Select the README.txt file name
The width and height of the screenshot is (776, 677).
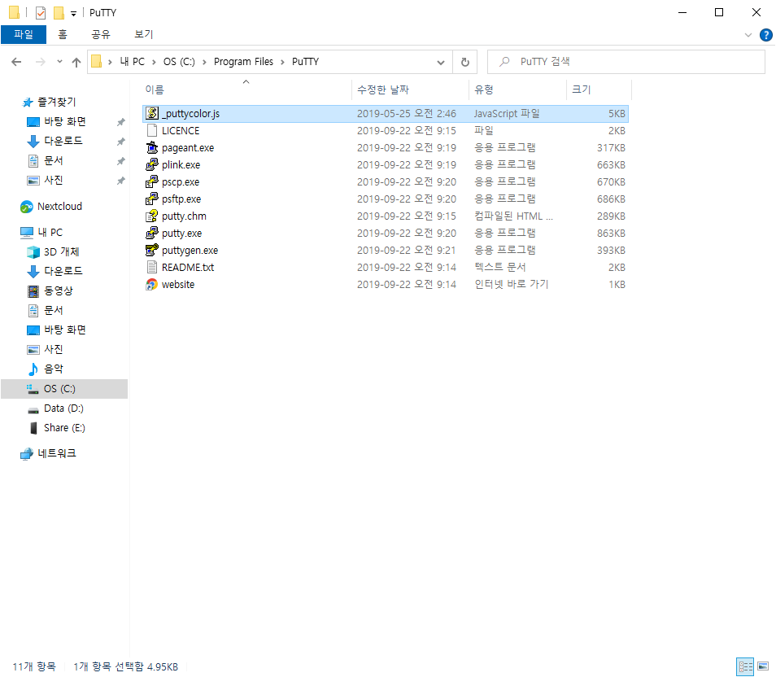(188, 268)
